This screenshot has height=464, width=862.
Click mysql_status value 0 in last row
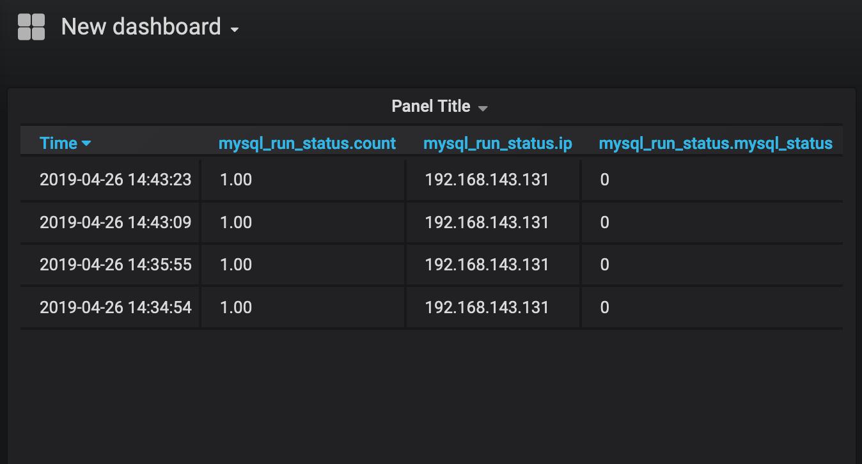(x=604, y=307)
